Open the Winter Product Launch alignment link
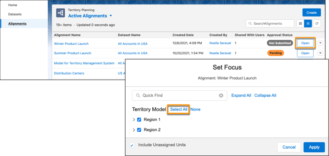329x156 pixels. pos(71,44)
